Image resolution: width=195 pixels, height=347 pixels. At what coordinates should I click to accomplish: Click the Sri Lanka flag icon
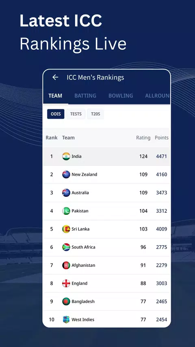(x=66, y=229)
